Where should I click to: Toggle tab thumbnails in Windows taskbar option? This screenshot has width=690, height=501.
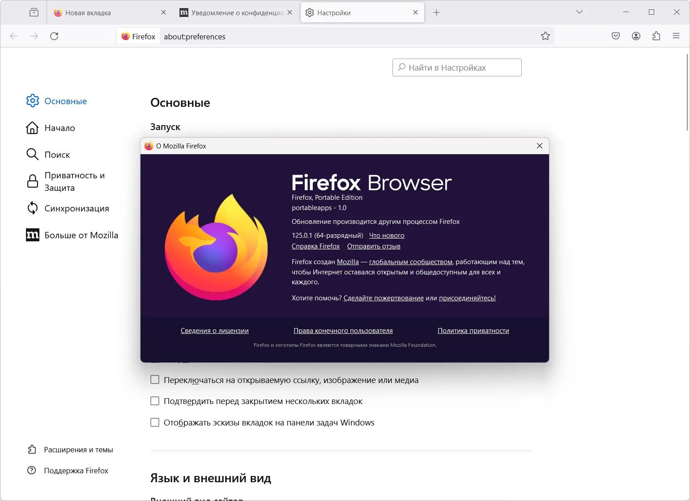point(155,422)
